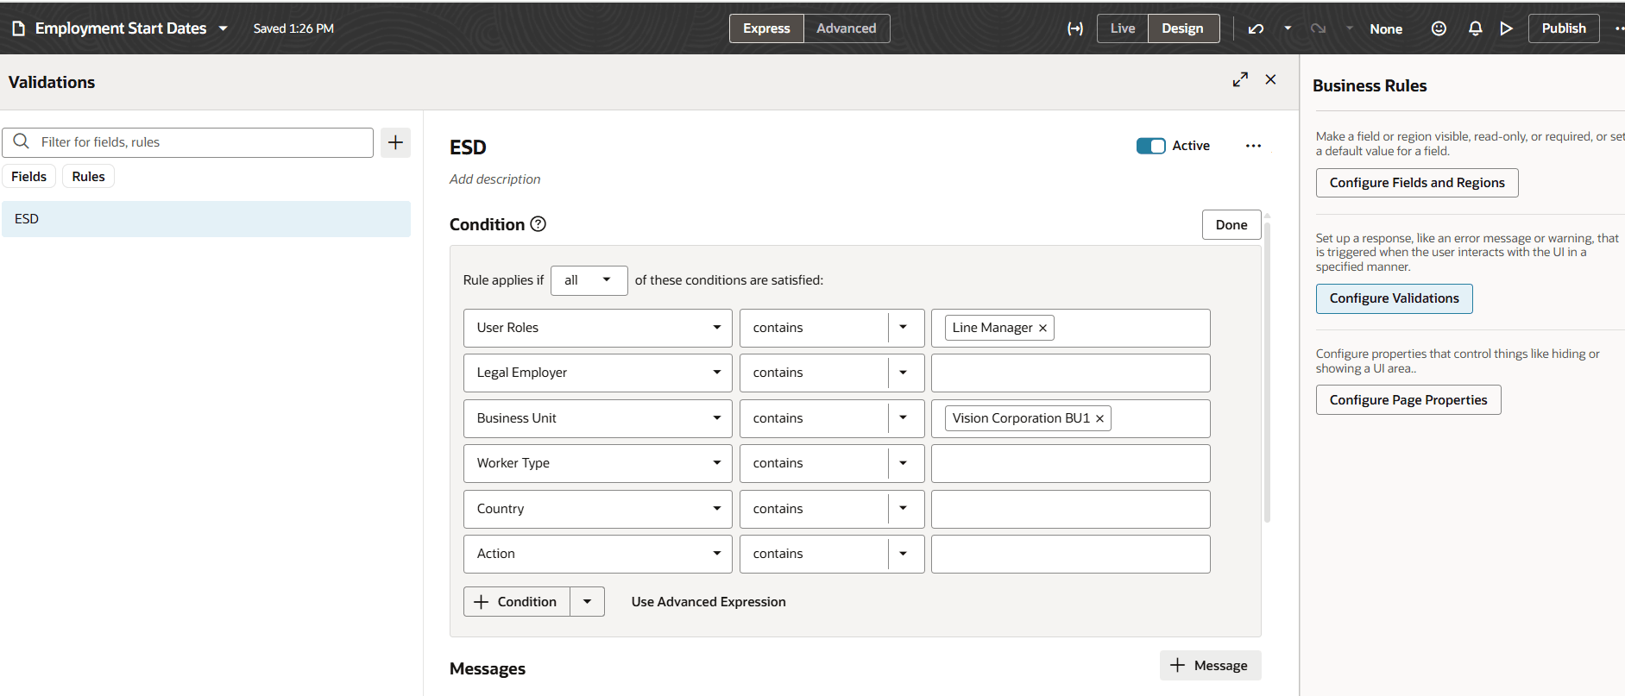Screen dimensions: 1625x696
Task: Switch to Advanced mode
Action: [846, 28]
